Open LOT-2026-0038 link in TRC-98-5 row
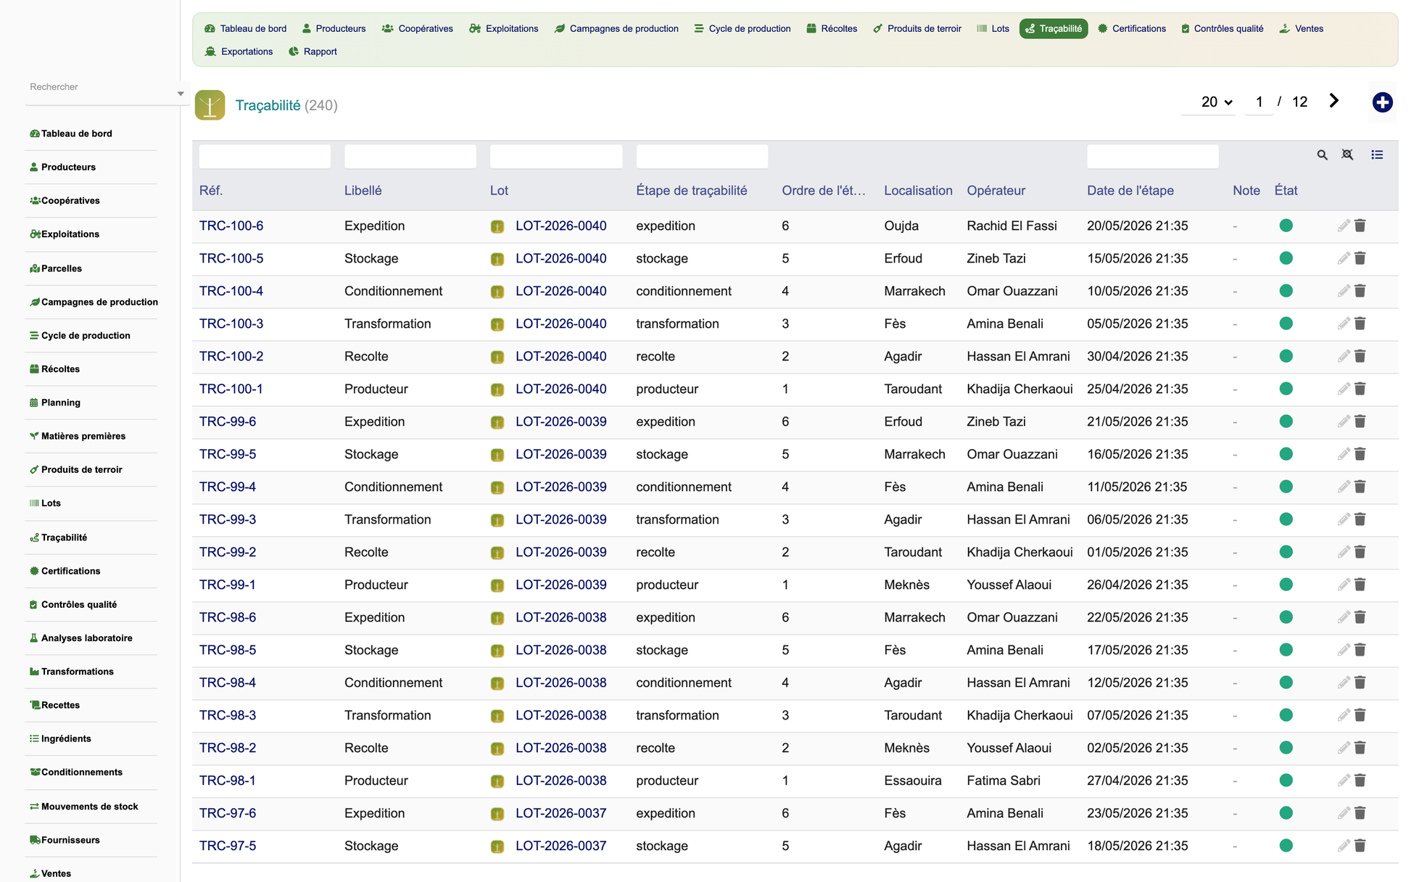Image resolution: width=1411 pixels, height=882 pixels. point(561,650)
